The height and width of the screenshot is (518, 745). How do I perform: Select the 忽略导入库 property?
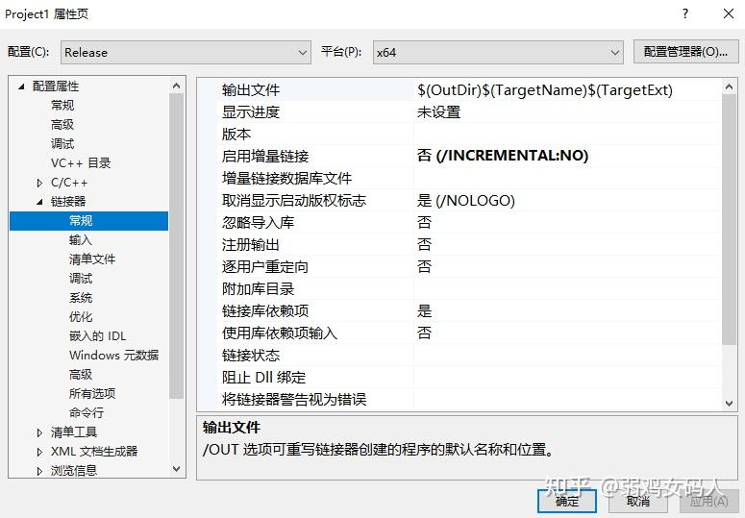pyautogui.click(x=258, y=222)
